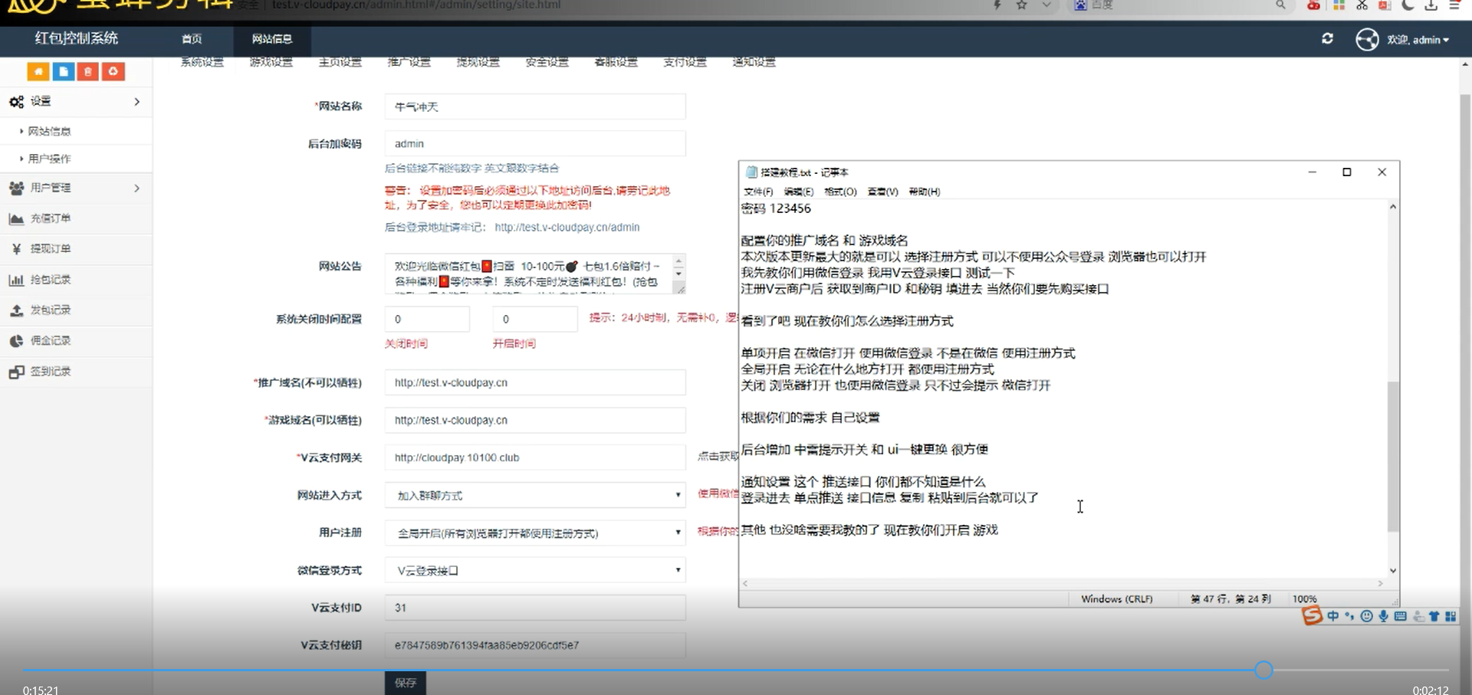Click the Sogou skin shirt icon

pos(1434,616)
